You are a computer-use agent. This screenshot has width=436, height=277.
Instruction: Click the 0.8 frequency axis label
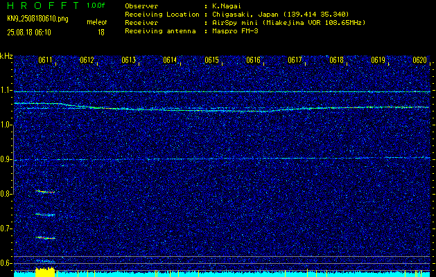coord(6,194)
